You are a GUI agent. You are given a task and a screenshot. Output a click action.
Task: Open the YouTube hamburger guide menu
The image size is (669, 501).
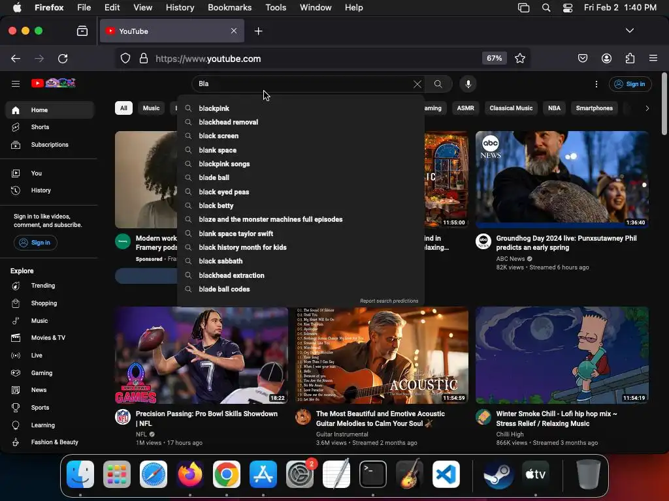click(16, 84)
